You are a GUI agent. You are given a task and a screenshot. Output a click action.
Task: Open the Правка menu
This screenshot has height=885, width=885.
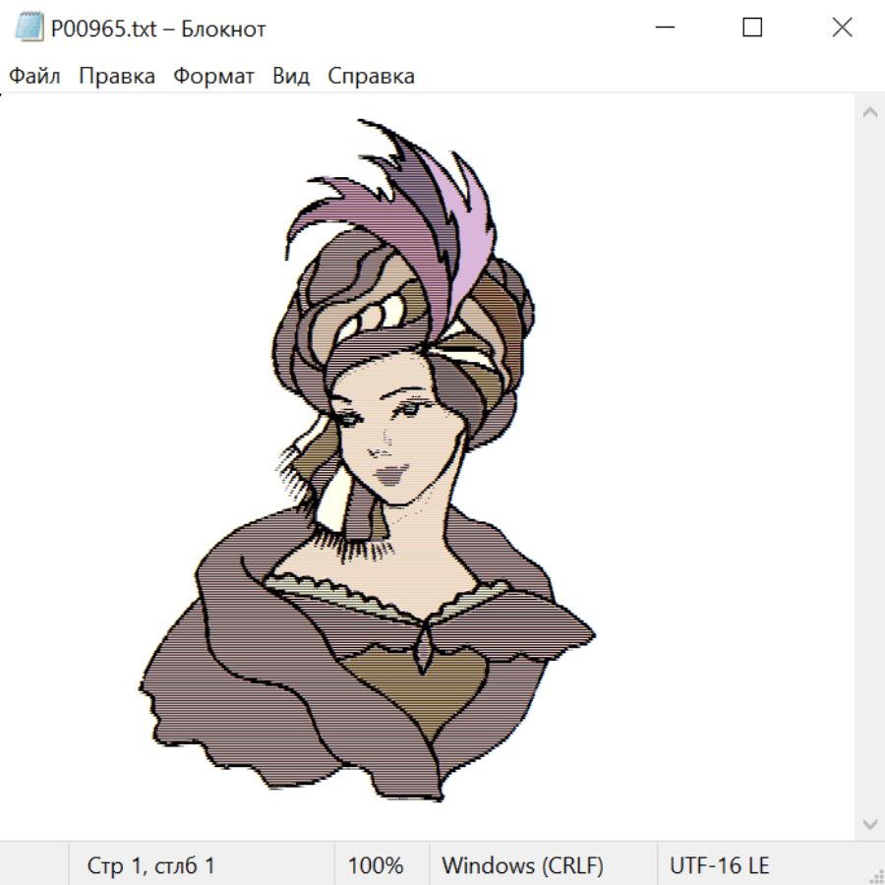(117, 77)
